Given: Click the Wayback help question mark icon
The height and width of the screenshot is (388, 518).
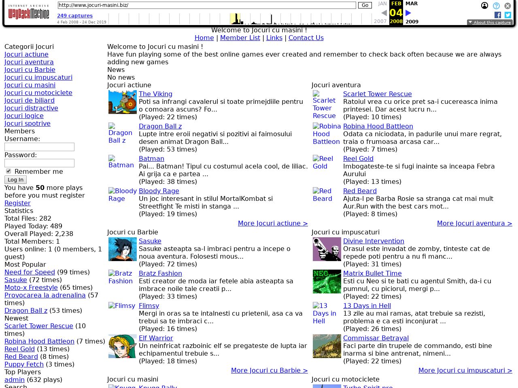Looking at the screenshot, I should coord(496,6).
